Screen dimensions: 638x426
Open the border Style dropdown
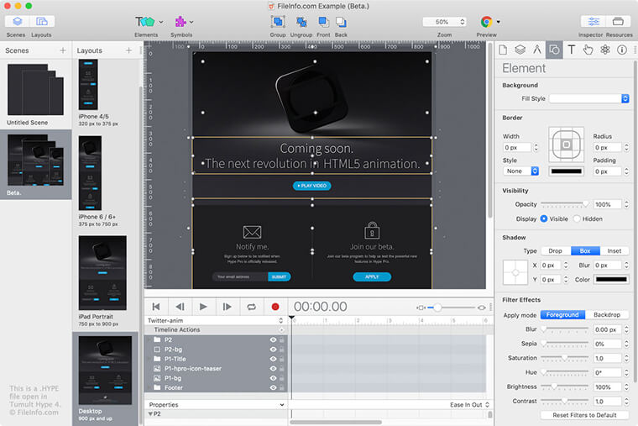(521, 171)
